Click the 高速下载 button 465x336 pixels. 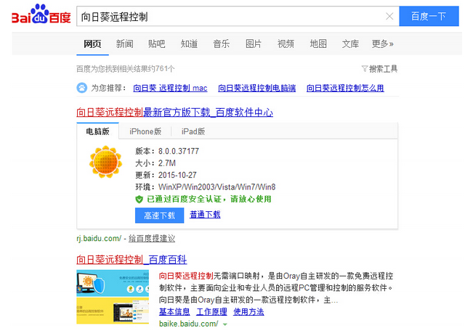coord(159,215)
